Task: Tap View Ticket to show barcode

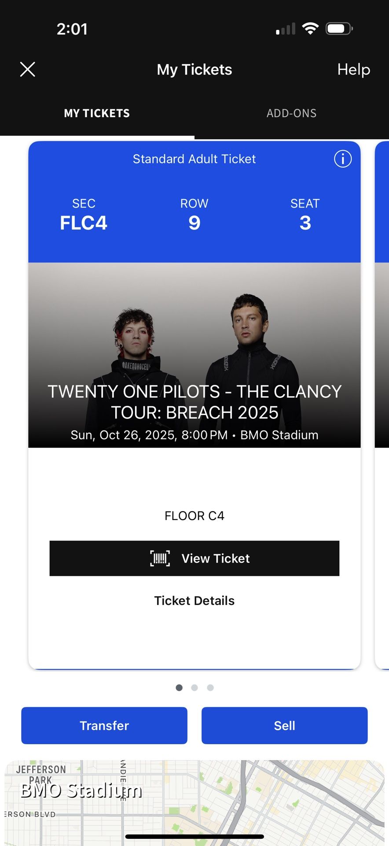Action: click(194, 558)
